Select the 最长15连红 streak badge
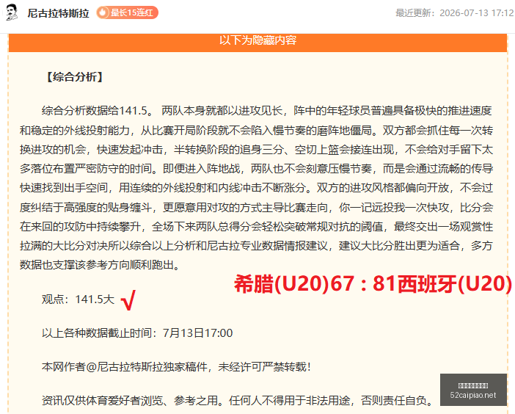Viewport: 515px width, 414px height. pyautogui.click(x=127, y=12)
